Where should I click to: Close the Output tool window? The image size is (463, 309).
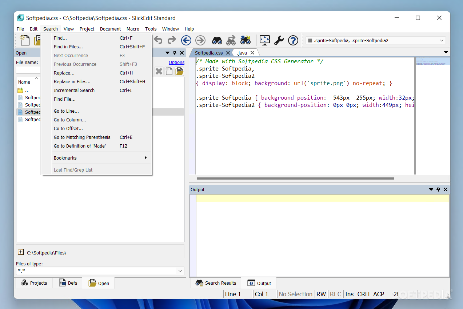pyautogui.click(x=446, y=189)
